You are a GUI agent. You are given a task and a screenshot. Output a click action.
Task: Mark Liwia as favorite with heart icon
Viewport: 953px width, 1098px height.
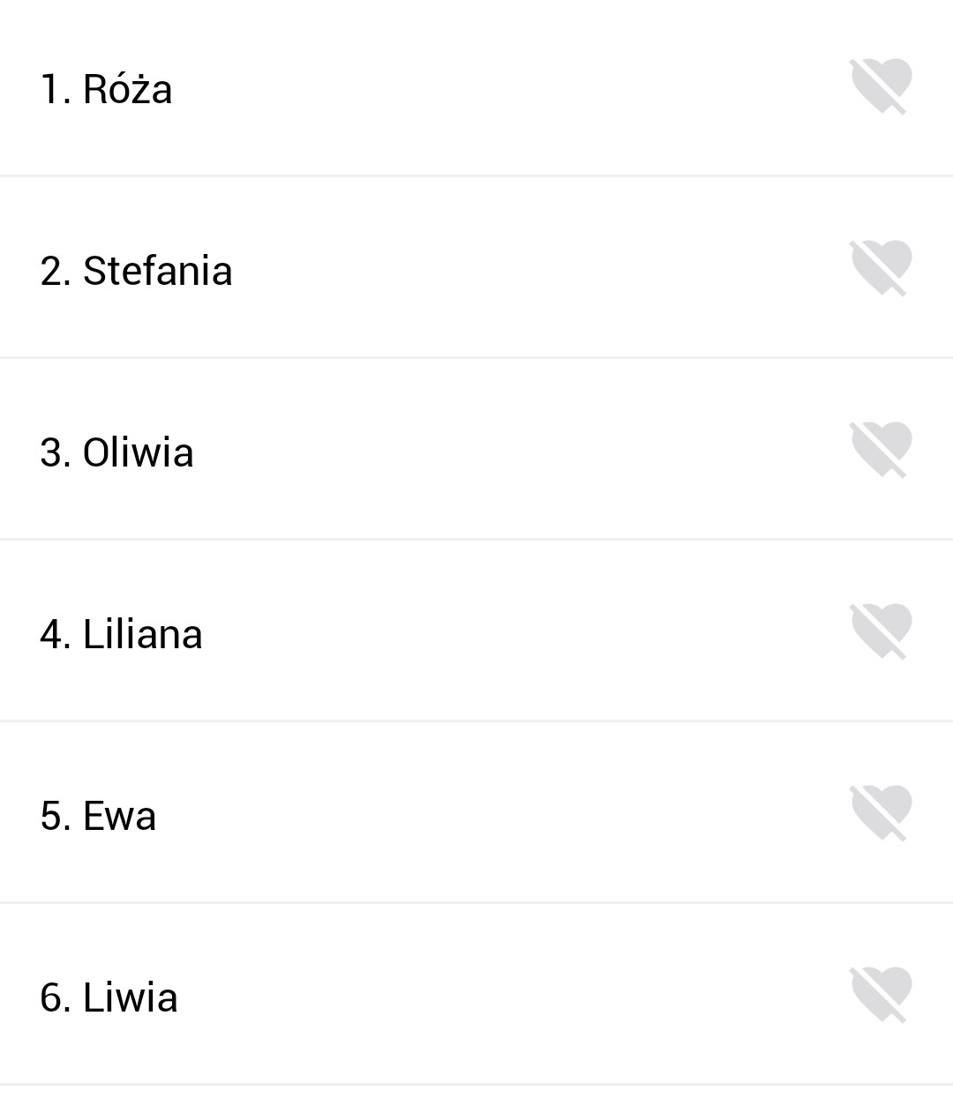[881, 995]
